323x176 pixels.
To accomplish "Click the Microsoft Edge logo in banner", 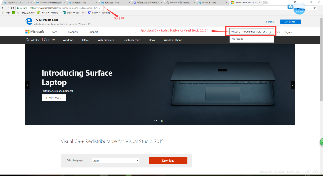I will point(29,22).
